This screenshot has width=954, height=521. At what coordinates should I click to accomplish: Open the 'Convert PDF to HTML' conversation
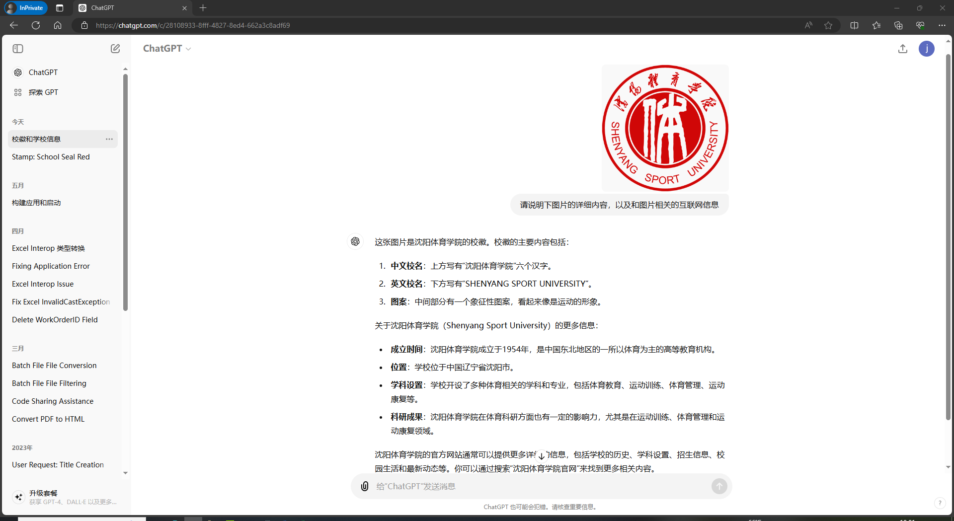click(x=48, y=419)
